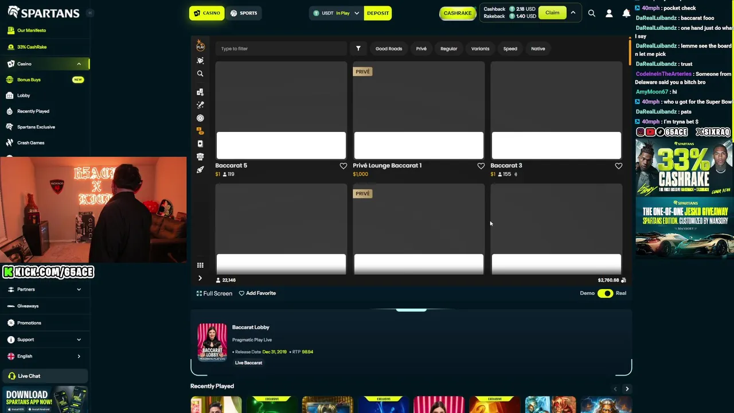Click the Spartans logo
Image resolution: width=734 pixels, height=413 pixels.
[x=44, y=12]
